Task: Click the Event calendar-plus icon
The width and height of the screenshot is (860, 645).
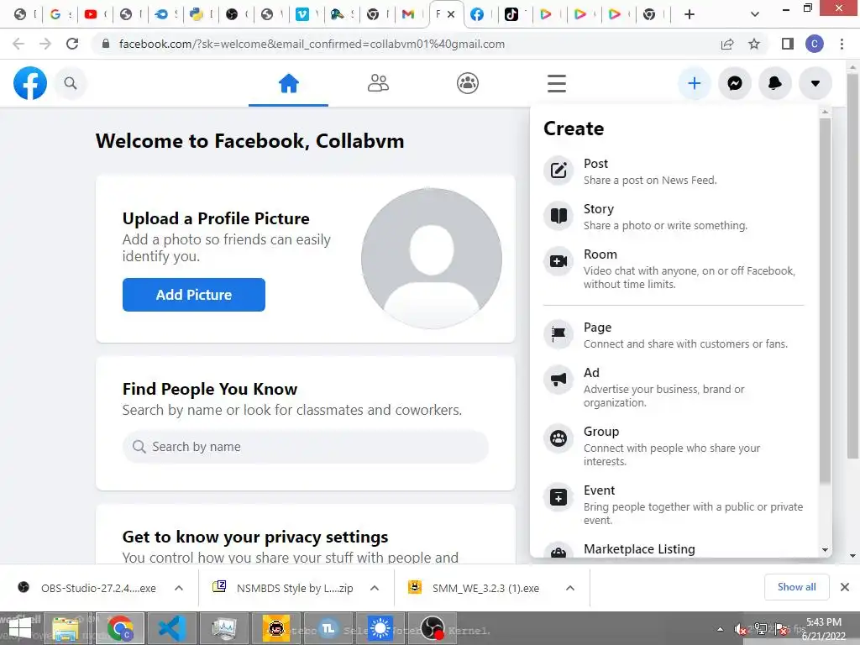Action: [558, 497]
